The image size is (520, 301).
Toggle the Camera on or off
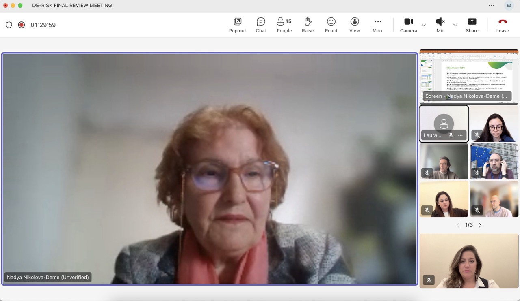click(x=408, y=25)
